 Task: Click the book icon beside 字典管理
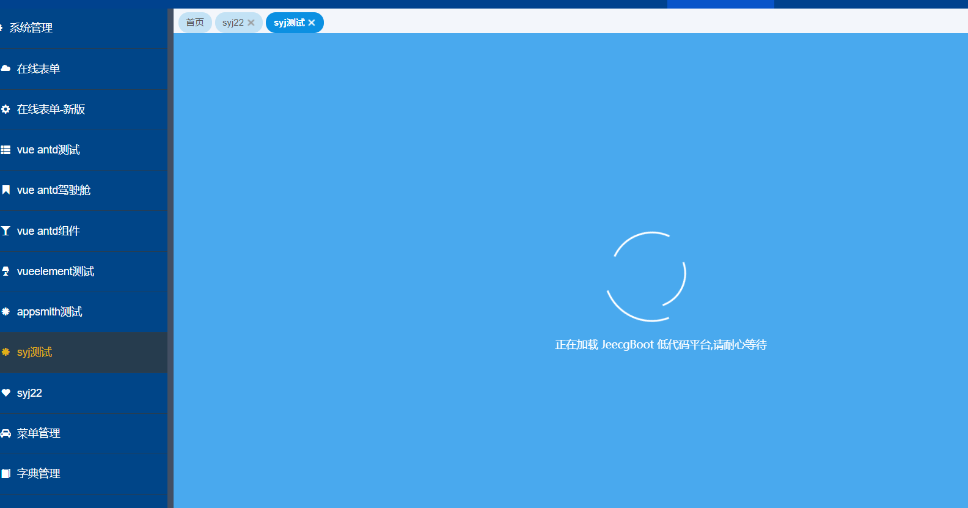pos(5,474)
